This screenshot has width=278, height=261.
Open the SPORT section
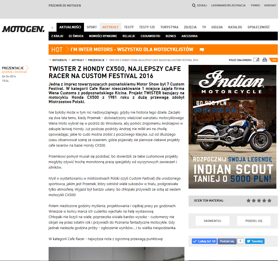click(92, 27)
